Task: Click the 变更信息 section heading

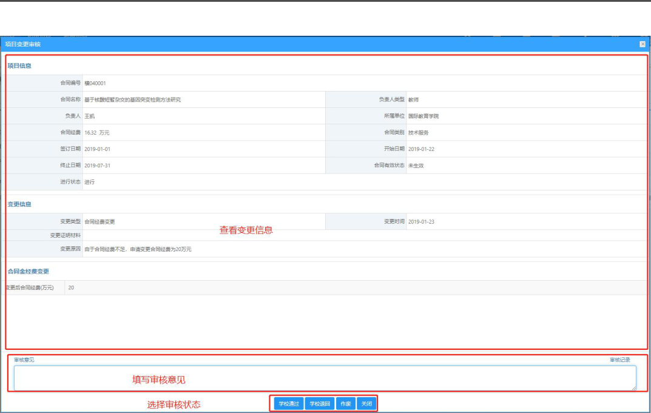Action: click(19, 204)
